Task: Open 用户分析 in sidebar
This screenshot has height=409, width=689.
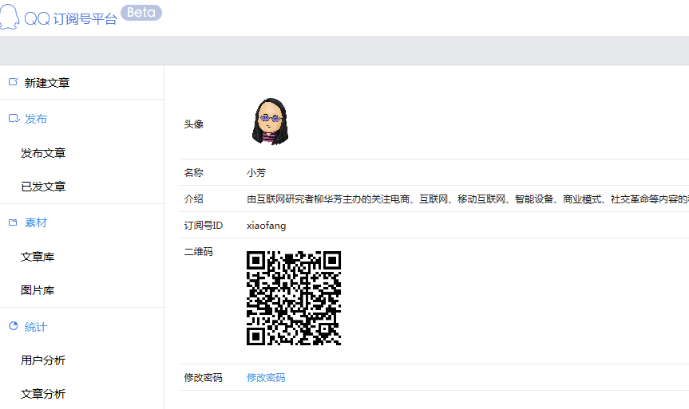Action: [x=43, y=360]
